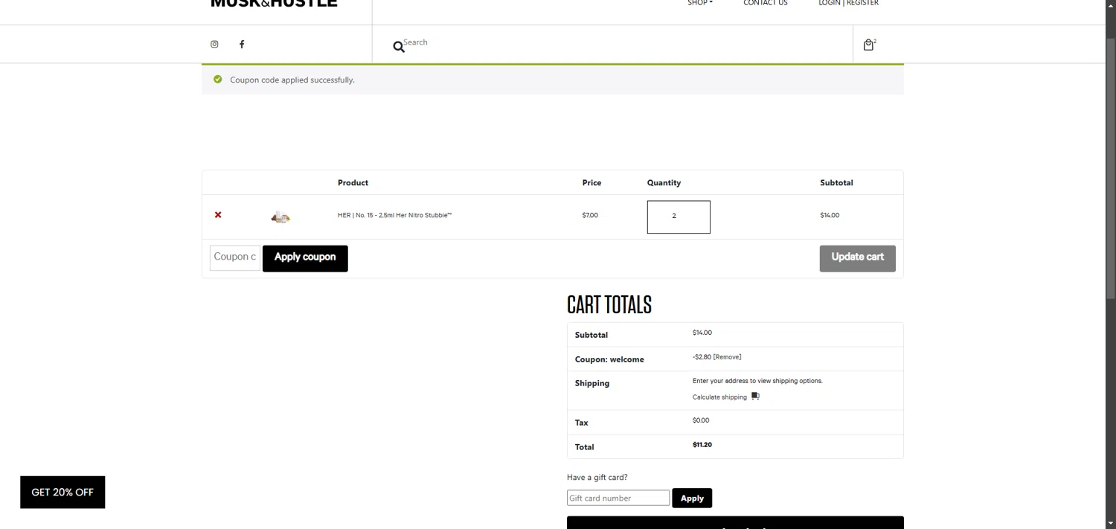Apply the gift card with Apply button
The image size is (1116, 529).
click(x=692, y=498)
